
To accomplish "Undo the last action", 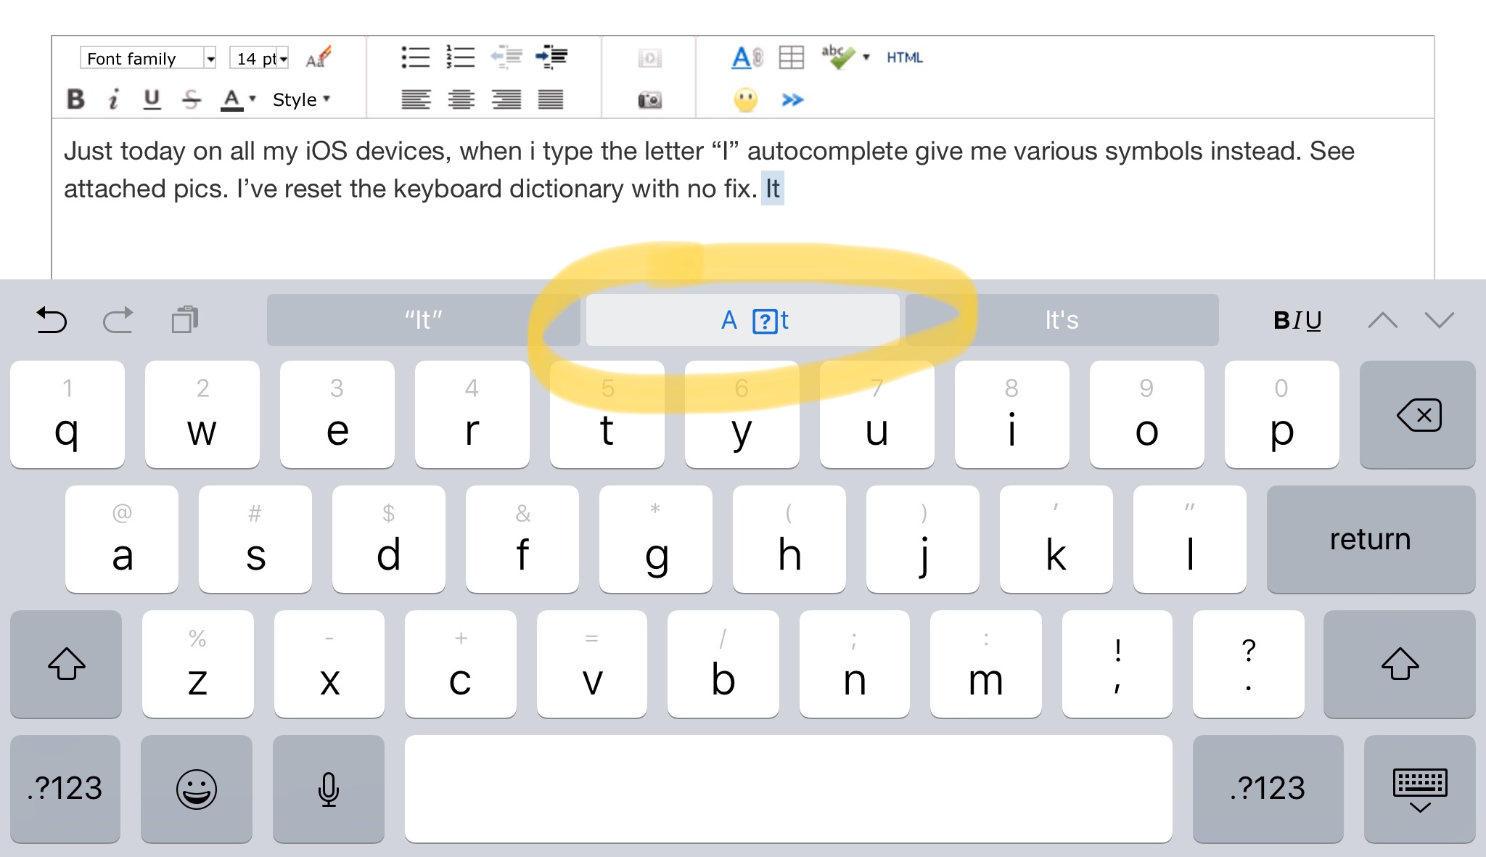I will 52,320.
